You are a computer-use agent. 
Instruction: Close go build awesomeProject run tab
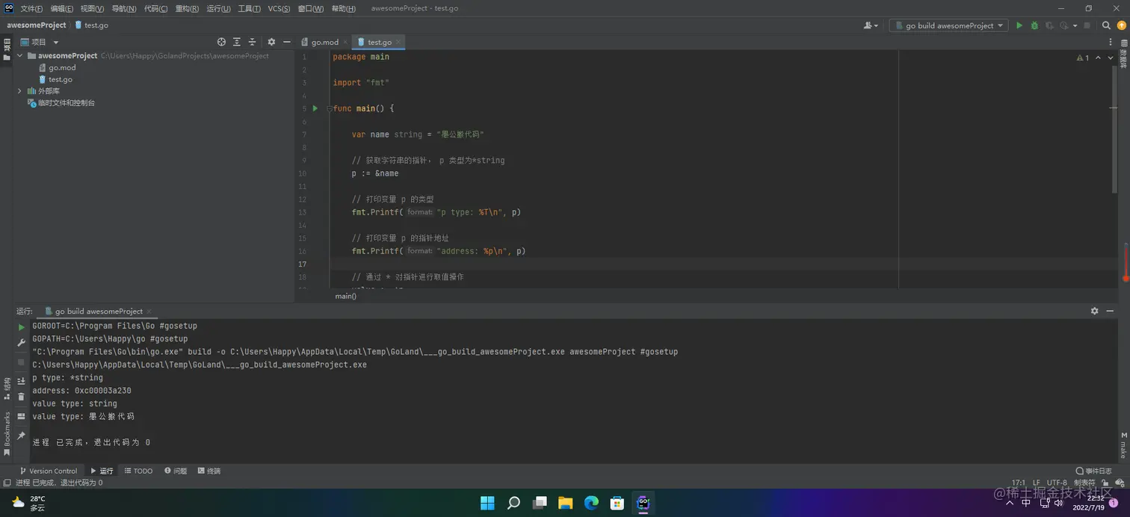[x=149, y=311]
